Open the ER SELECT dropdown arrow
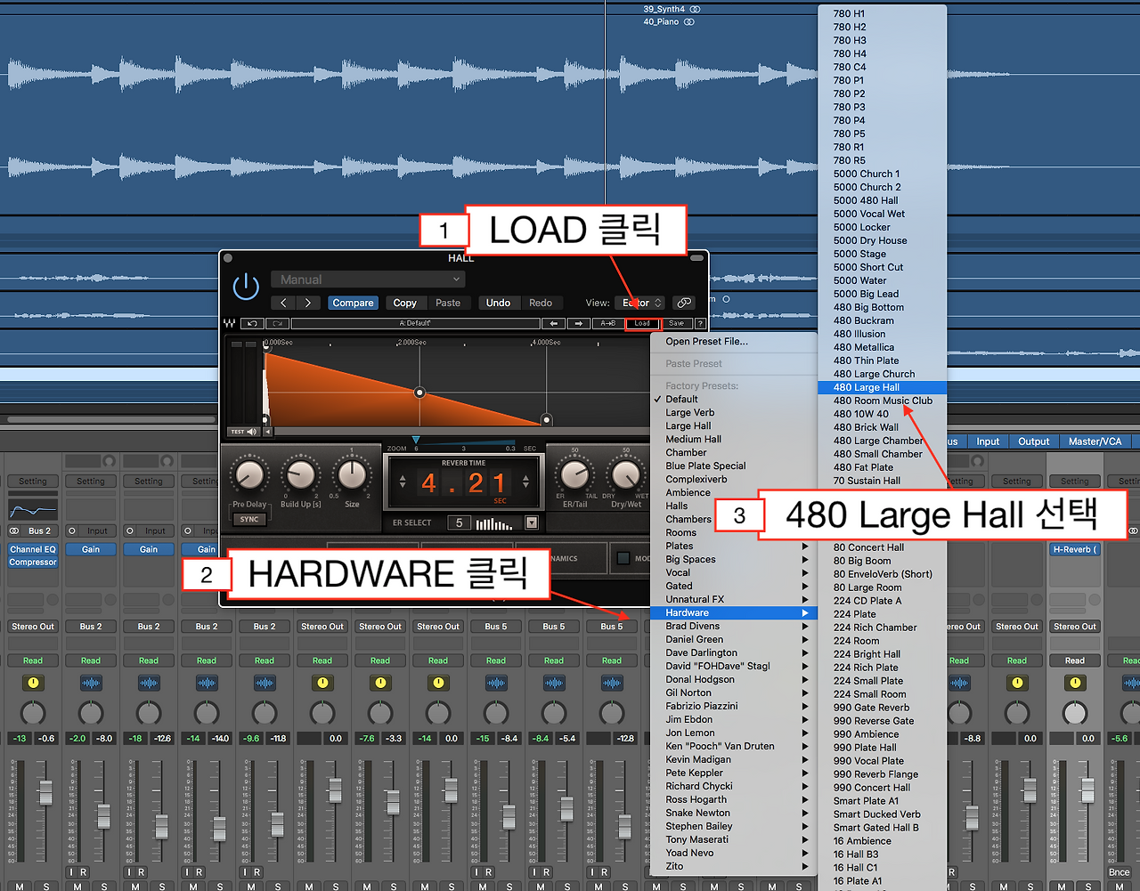This screenshot has height=891, width=1140. tap(532, 523)
